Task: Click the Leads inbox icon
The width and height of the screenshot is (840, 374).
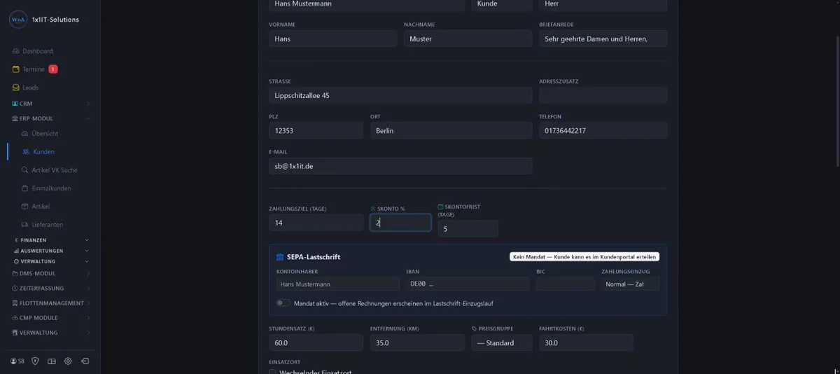Action: [x=16, y=88]
